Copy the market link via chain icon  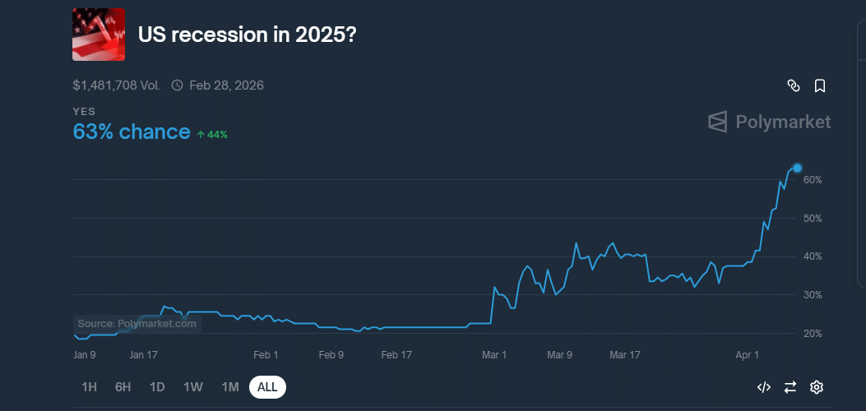[x=794, y=85]
